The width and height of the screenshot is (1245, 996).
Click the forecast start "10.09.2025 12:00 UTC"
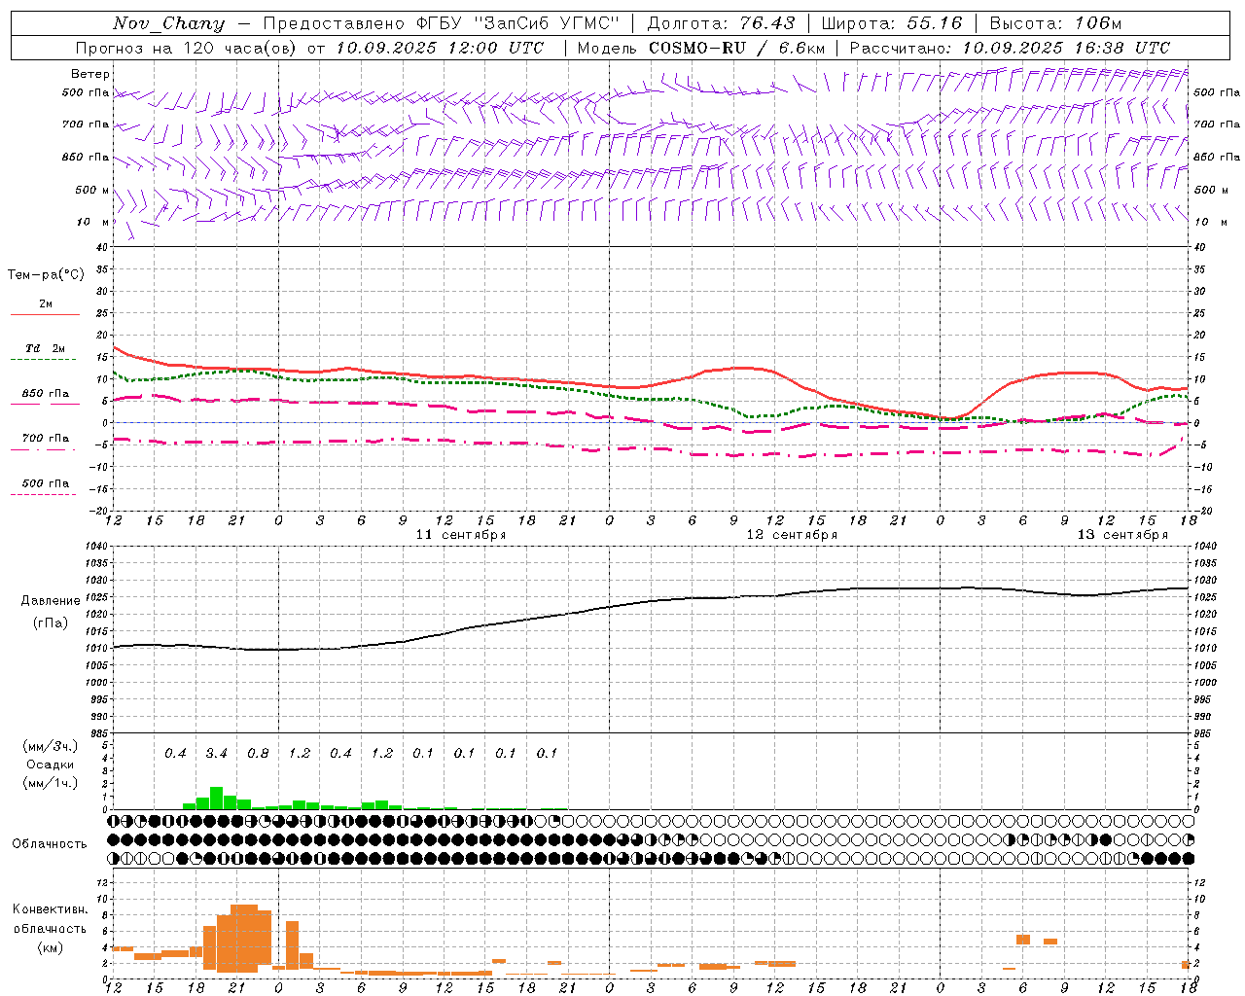[x=440, y=48]
